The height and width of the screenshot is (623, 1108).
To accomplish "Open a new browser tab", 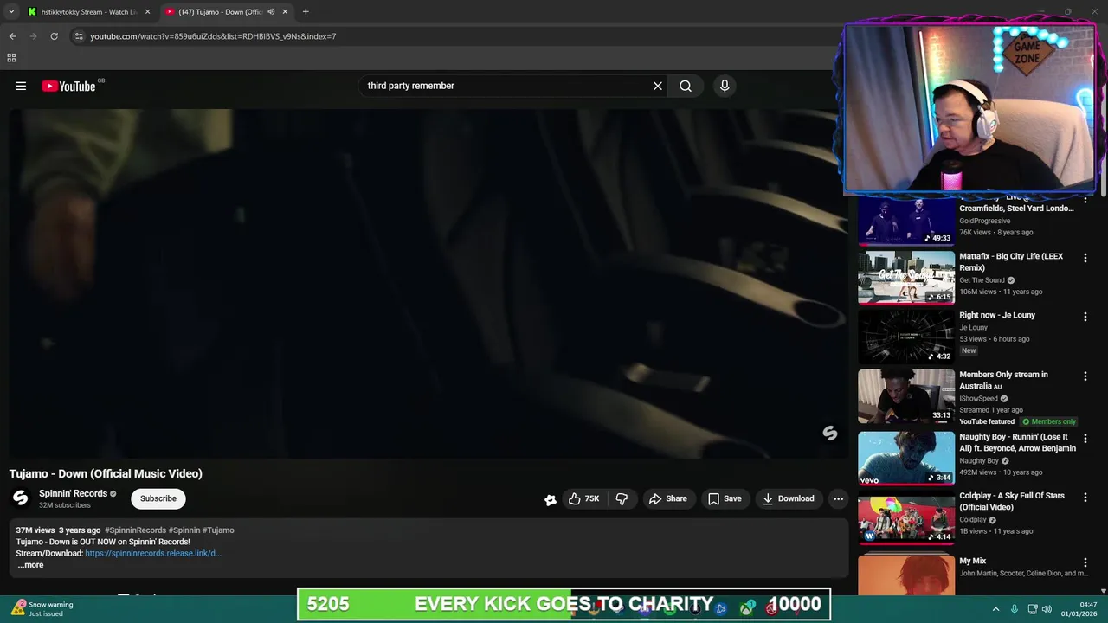I will point(306,12).
